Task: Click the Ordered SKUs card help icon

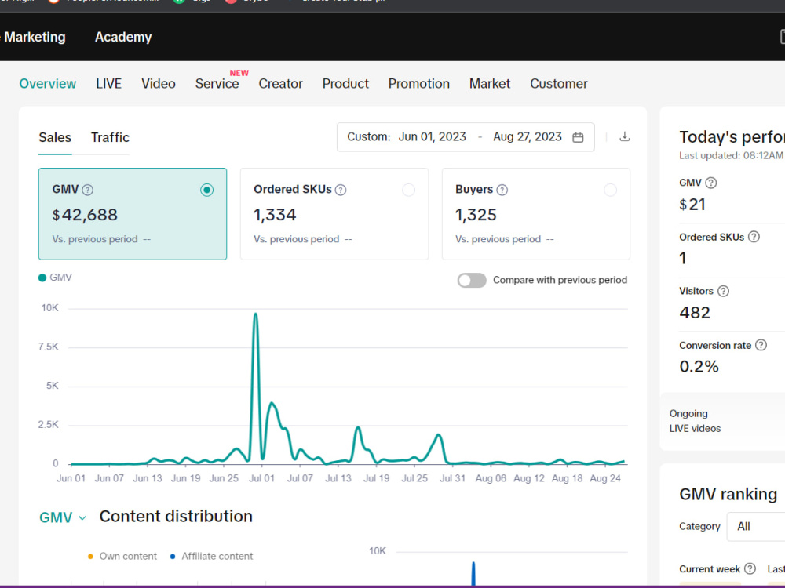Action: pyautogui.click(x=341, y=190)
